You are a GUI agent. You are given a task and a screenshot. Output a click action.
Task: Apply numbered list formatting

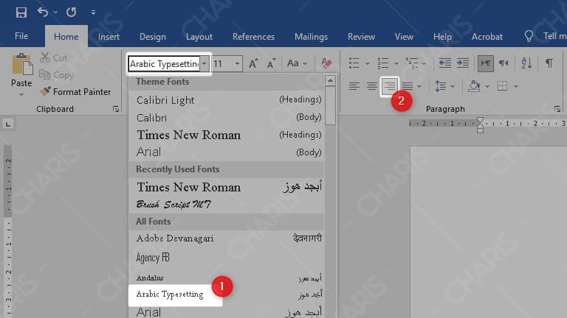pyautogui.click(x=383, y=63)
